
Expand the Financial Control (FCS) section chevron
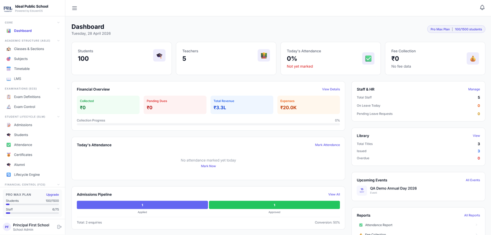58,185
